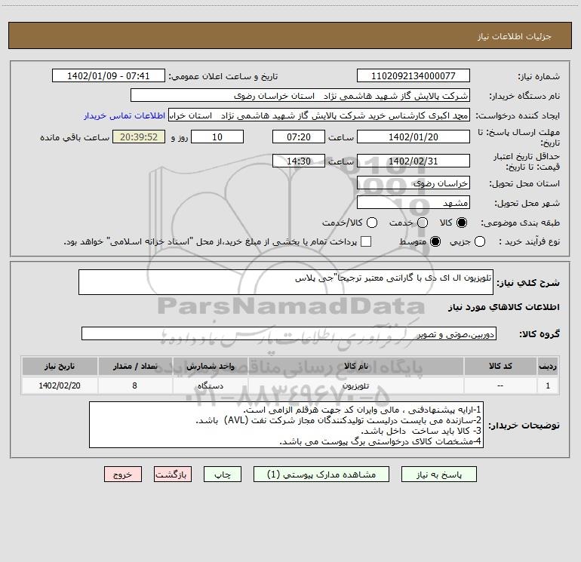Click the ردیف column header
581x562 pixels.
point(548,366)
